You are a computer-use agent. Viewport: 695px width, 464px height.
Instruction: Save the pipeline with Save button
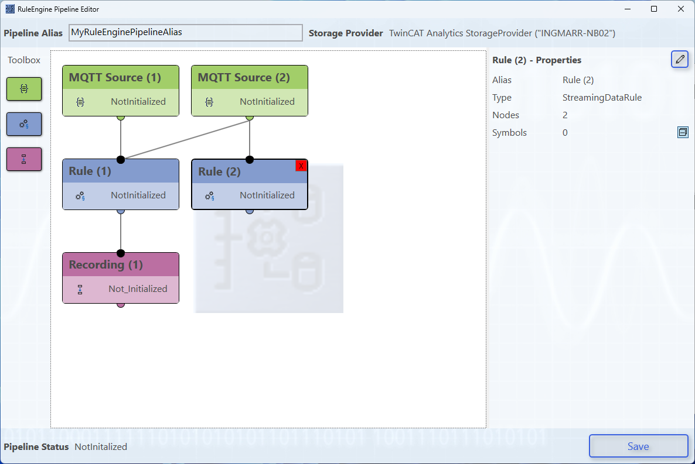(638, 446)
